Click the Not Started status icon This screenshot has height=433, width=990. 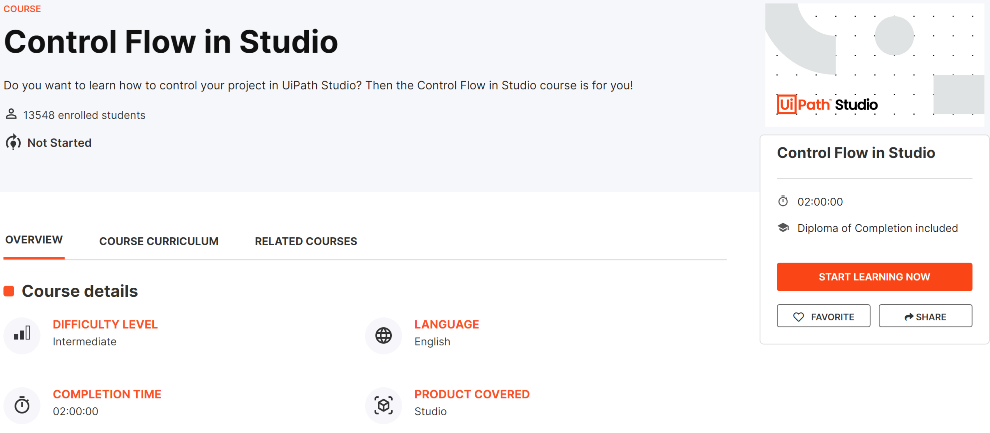pos(13,142)
